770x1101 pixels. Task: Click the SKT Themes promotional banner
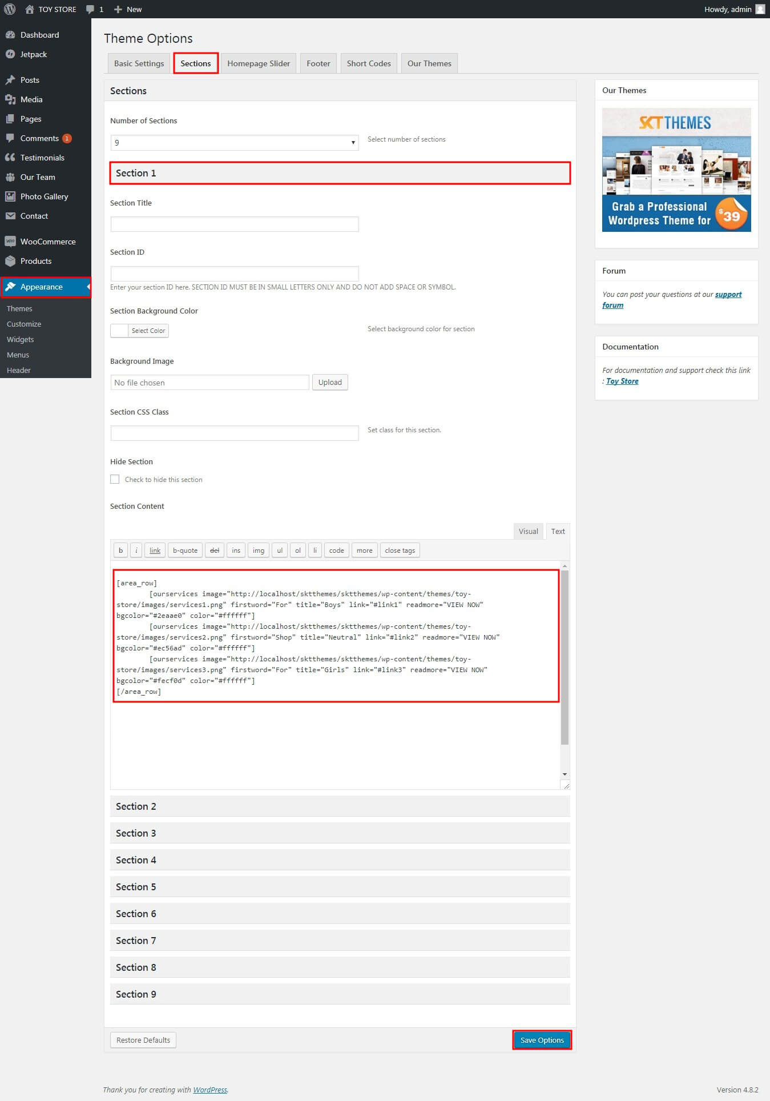coord(676,170)
